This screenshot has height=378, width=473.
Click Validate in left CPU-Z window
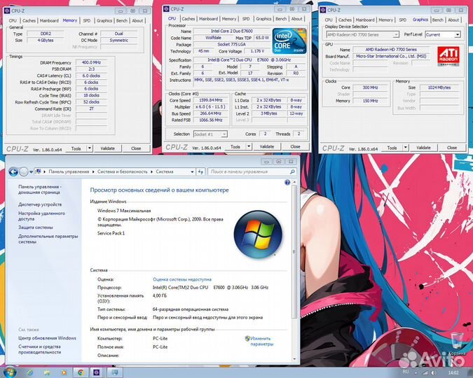point(107,148)
